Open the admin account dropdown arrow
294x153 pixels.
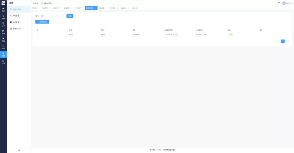tap(292, 3)
